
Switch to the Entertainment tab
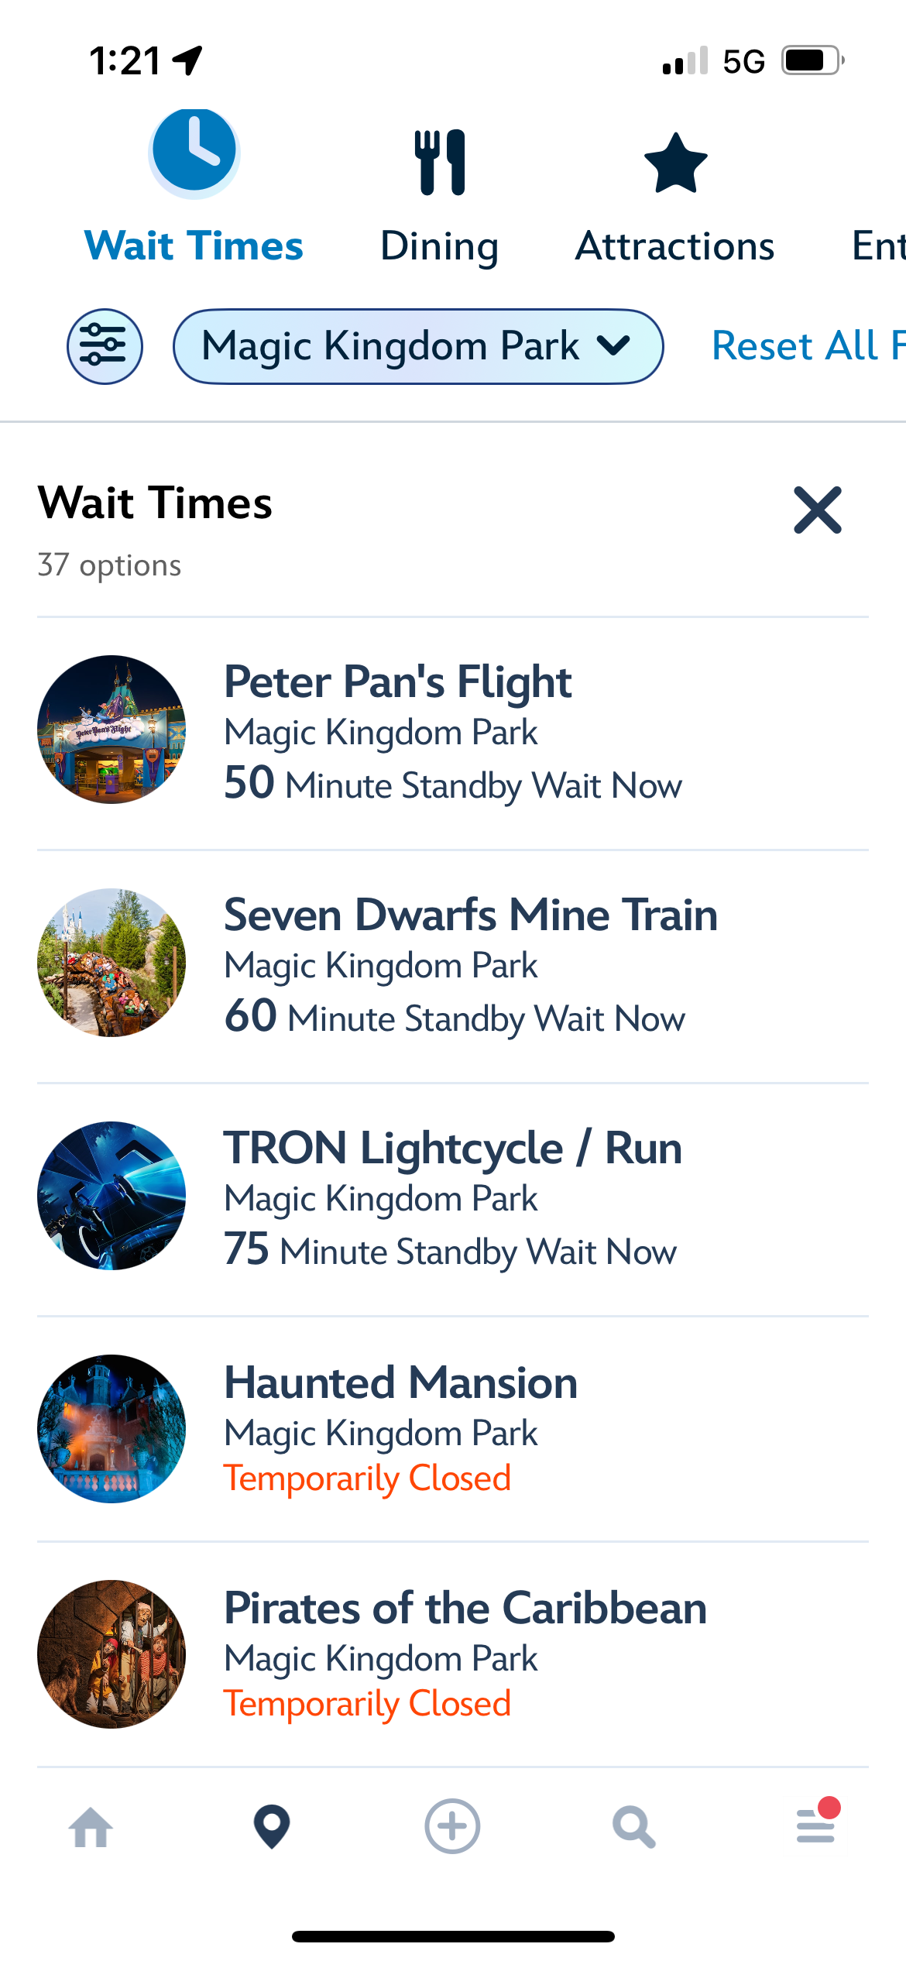pyautogui.click(x=878, y=246)
